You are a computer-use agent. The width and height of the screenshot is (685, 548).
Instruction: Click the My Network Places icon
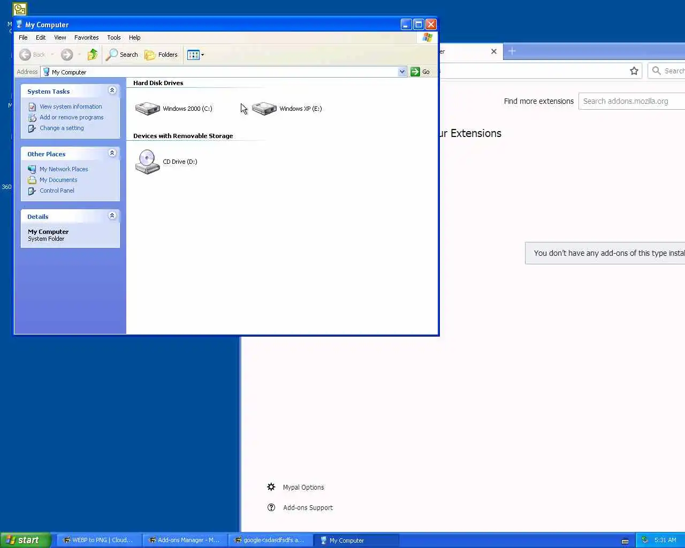tap(32, 169)
